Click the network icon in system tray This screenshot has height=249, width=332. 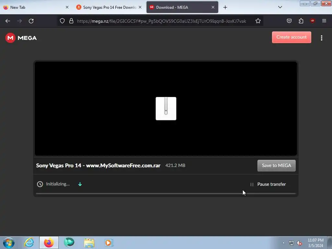click(291, 243)
